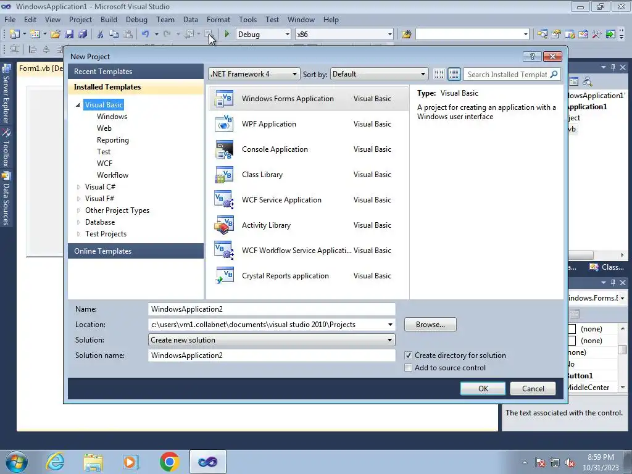Open Windows Explorer folder on taskbar
The height and width of the screenshot is (474, 632).
coord(93,462)
